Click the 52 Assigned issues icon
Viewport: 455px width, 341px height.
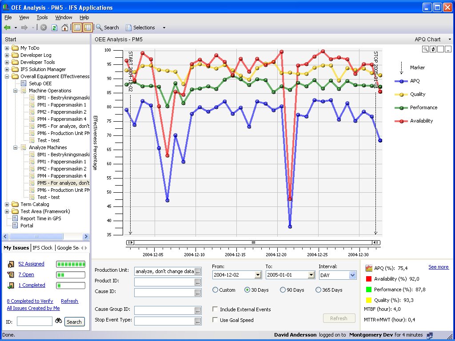pyautogui.click(x=11, y=264)
